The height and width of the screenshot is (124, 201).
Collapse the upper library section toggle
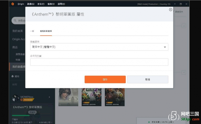184,26
